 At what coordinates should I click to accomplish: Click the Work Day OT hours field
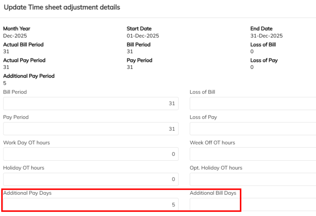click(91, 154)
